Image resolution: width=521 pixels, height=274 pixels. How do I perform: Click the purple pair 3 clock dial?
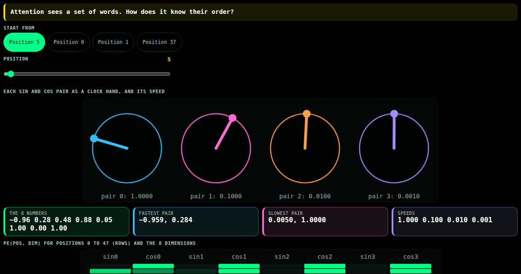click(394, 148)
